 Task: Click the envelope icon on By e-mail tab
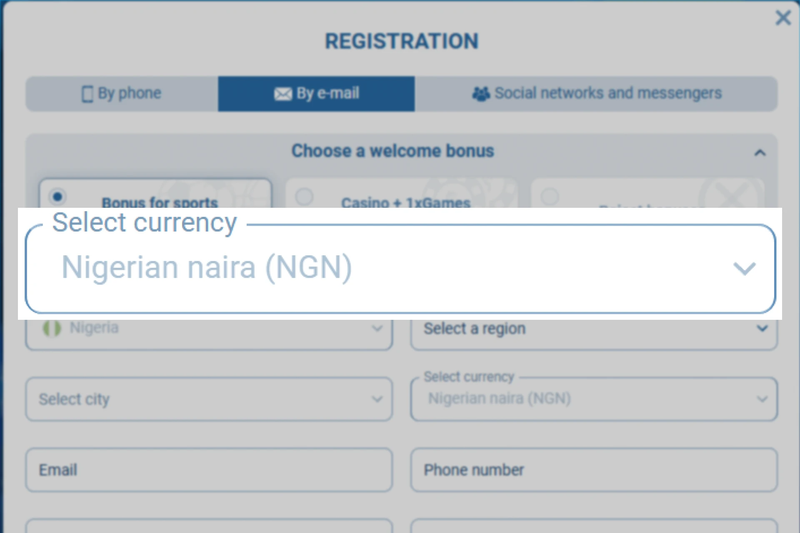click(x=282, y=94)
